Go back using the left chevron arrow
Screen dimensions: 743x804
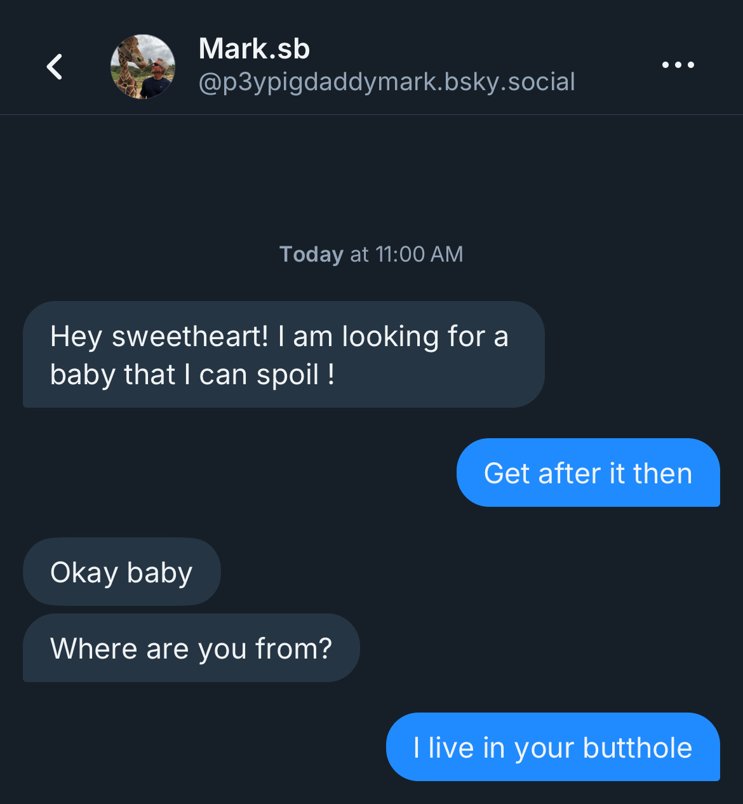[55, 66]
